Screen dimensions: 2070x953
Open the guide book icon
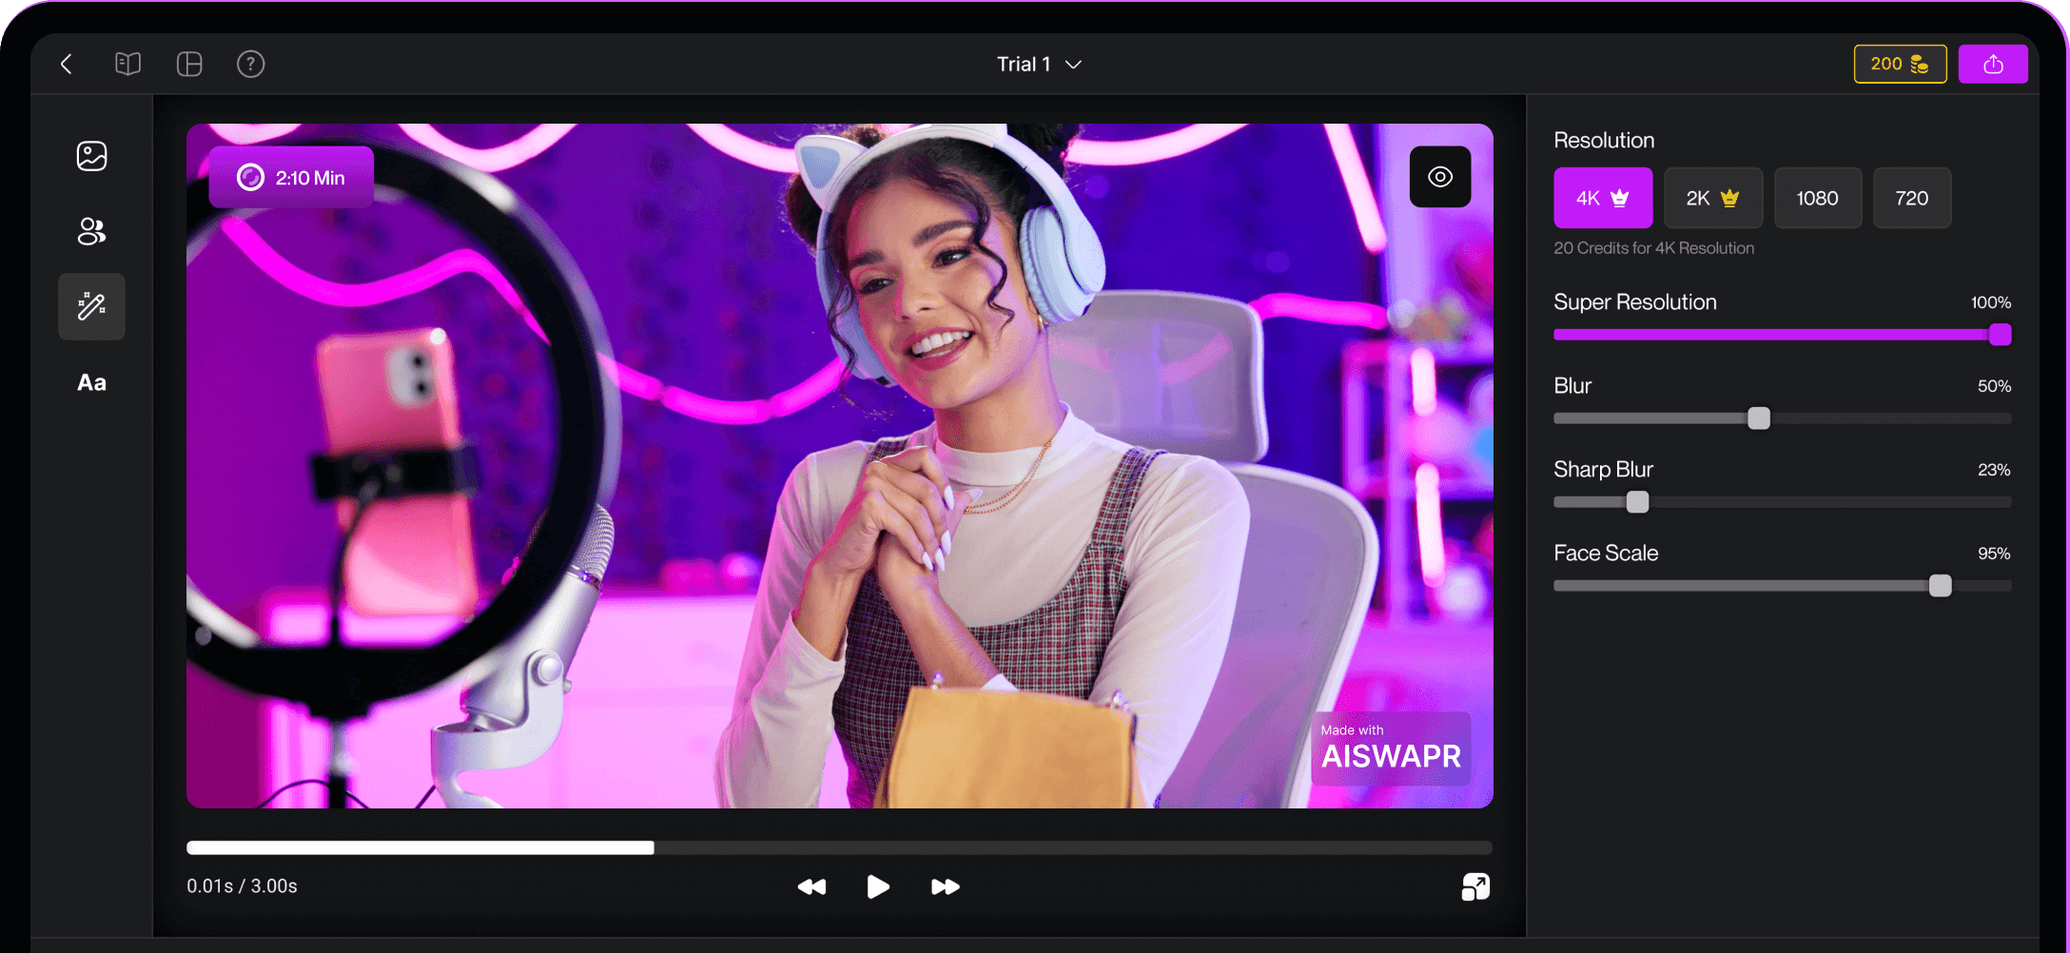(x=127, y=64)
